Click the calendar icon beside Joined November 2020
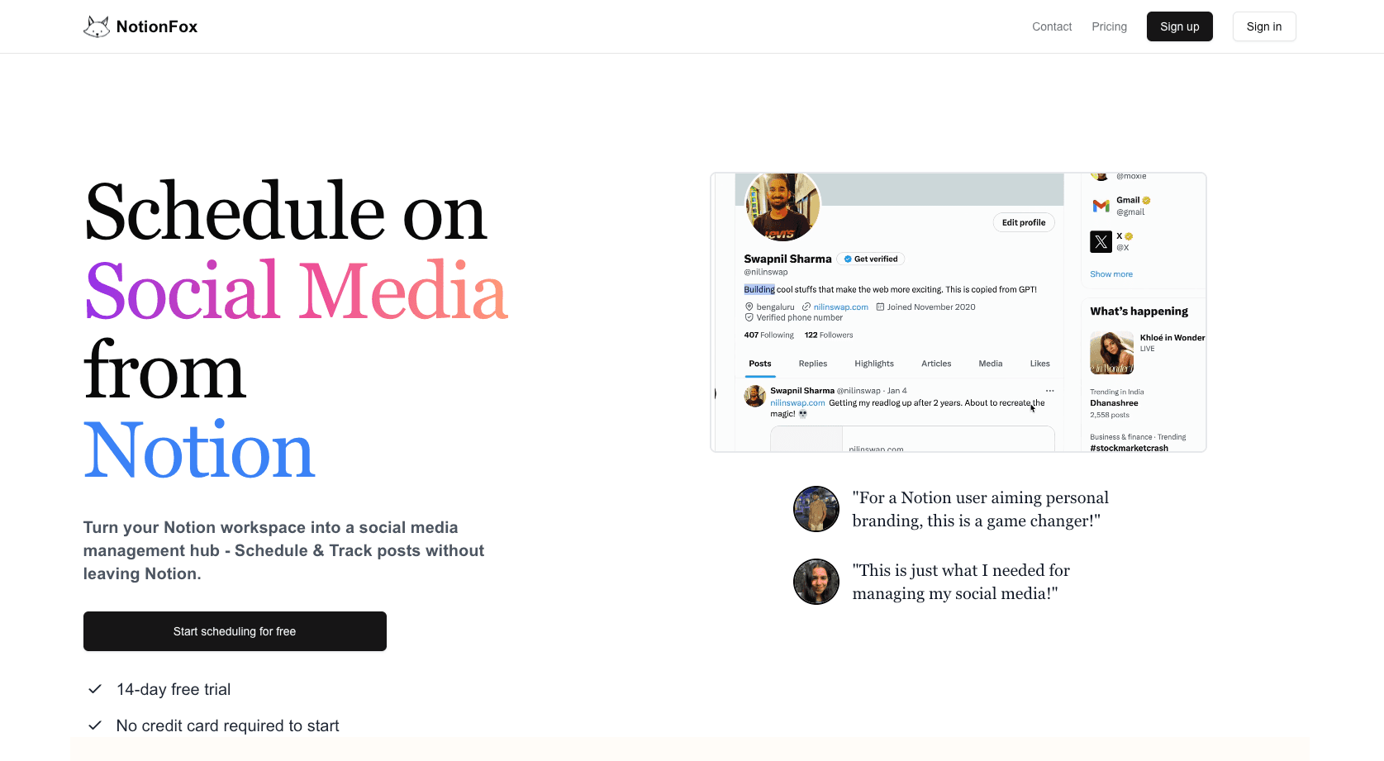The image size is (1384, 761). coord(880,307)
